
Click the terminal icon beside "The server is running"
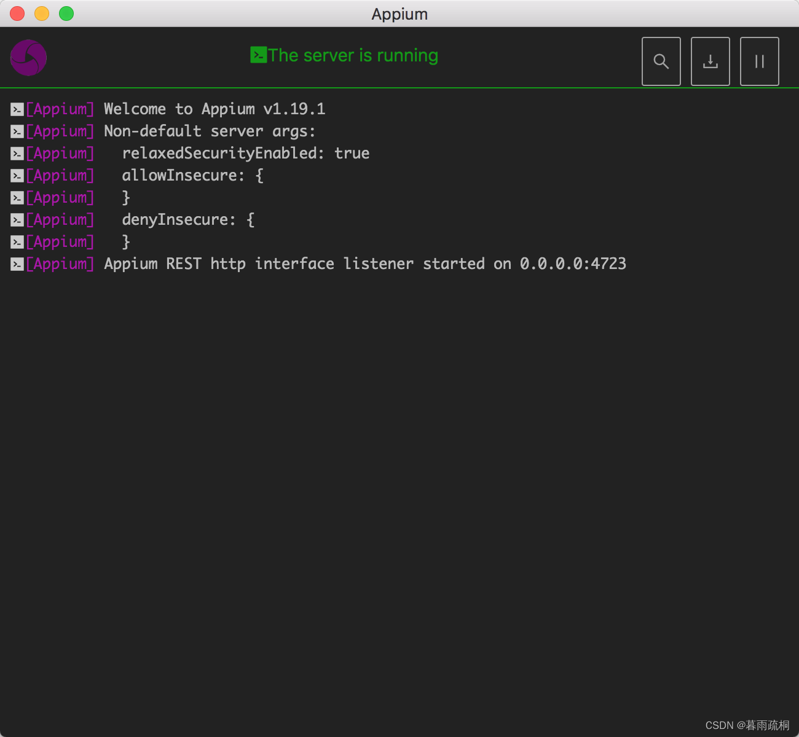click(x=258, y=55)
